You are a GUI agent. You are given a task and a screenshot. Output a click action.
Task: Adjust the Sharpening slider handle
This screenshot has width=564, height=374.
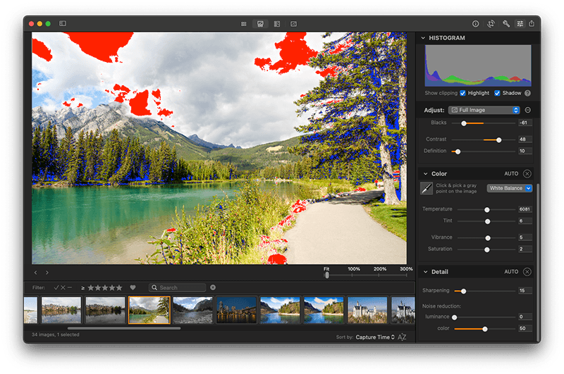point(464,291)
